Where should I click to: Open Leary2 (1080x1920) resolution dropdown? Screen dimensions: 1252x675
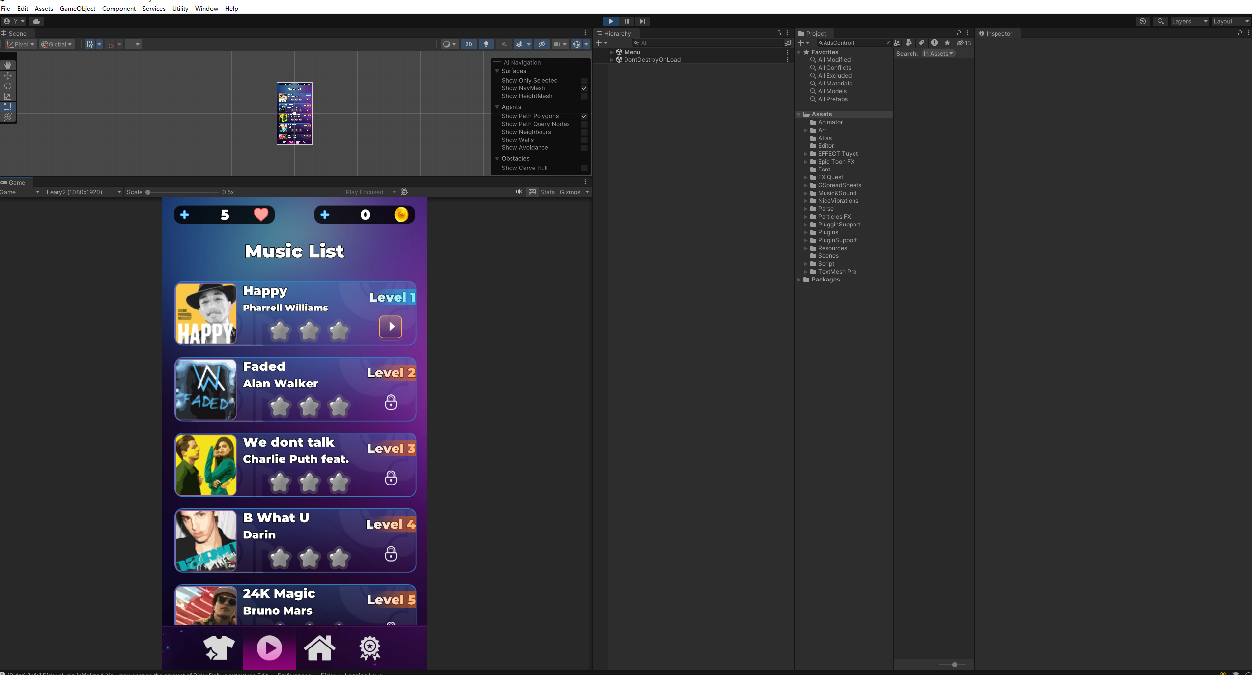click(x=84, y=192)
